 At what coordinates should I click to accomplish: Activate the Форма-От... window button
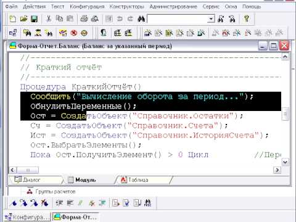pos(75,217)
